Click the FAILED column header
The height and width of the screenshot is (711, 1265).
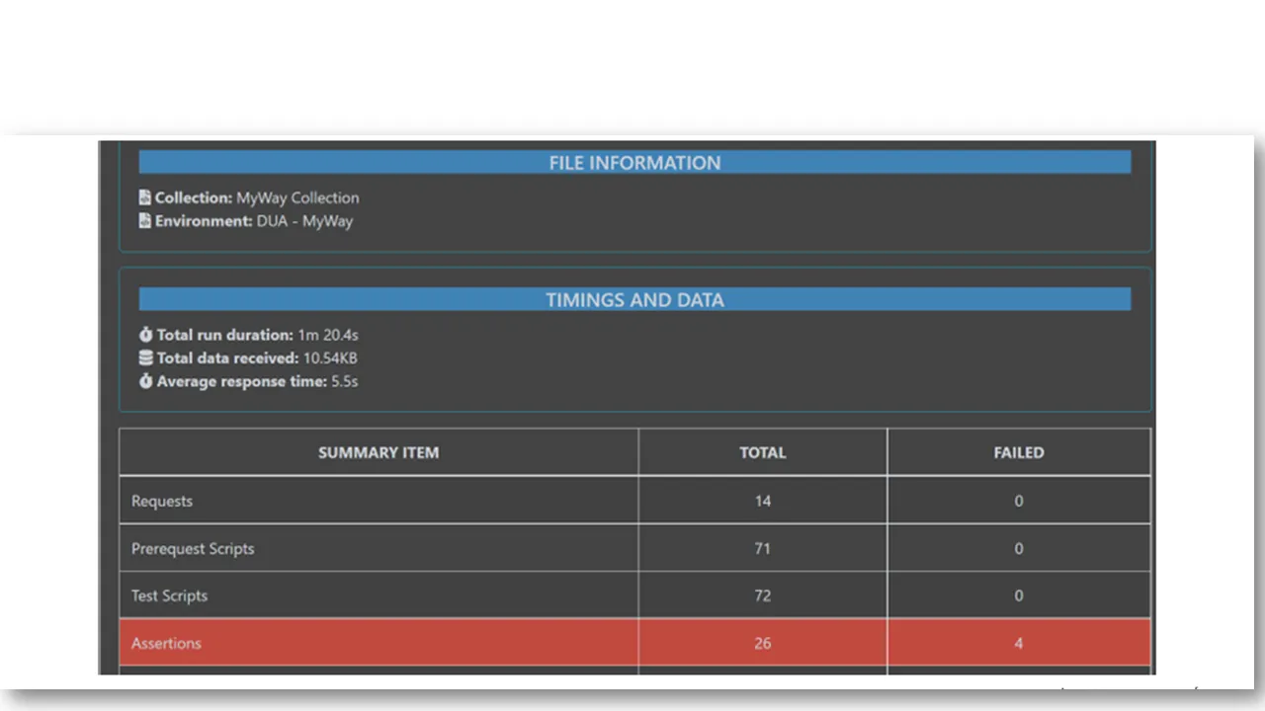point(1018,452)
